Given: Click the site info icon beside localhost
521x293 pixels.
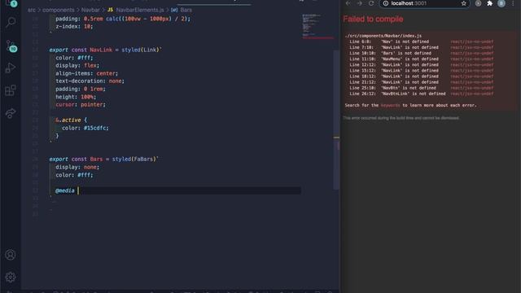Looking at the screenshot, I should pyautogui.click(x=385, y=3).
